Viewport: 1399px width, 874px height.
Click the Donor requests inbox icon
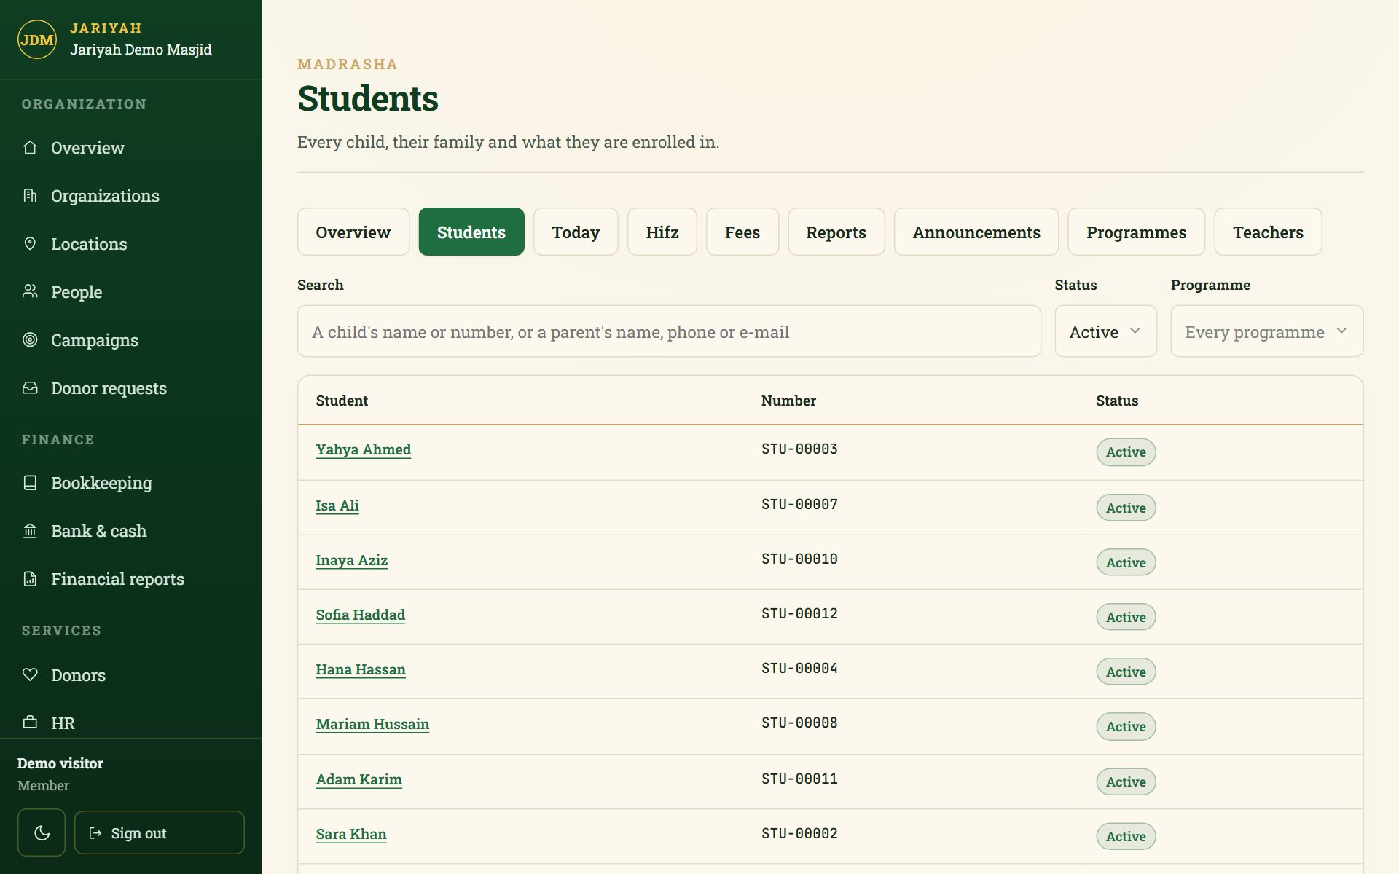click(x=30, y=388)
